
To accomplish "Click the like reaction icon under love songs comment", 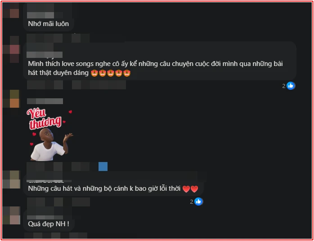I will tap(291, 86).
